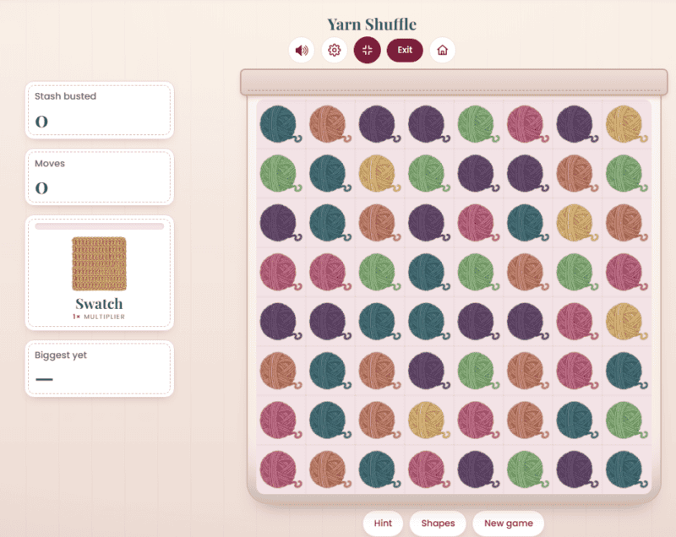Click the Exit button
This screenshot has height=537, width=676.
click(405, 51)
